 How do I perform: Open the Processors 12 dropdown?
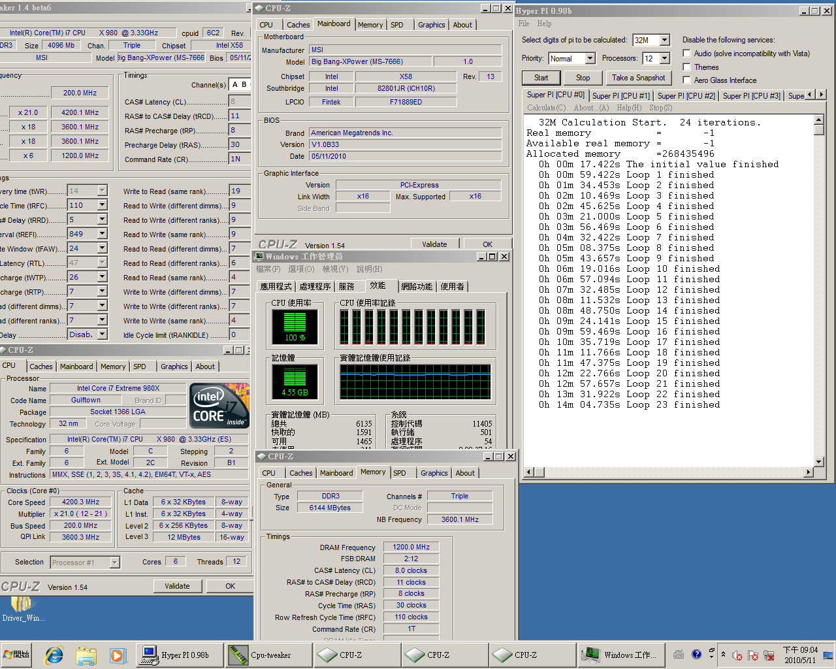point(664,58)
